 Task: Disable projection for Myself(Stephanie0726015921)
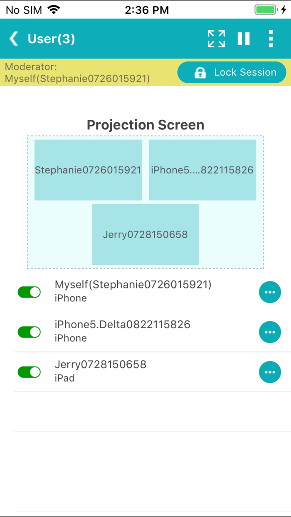coord(29,292)
